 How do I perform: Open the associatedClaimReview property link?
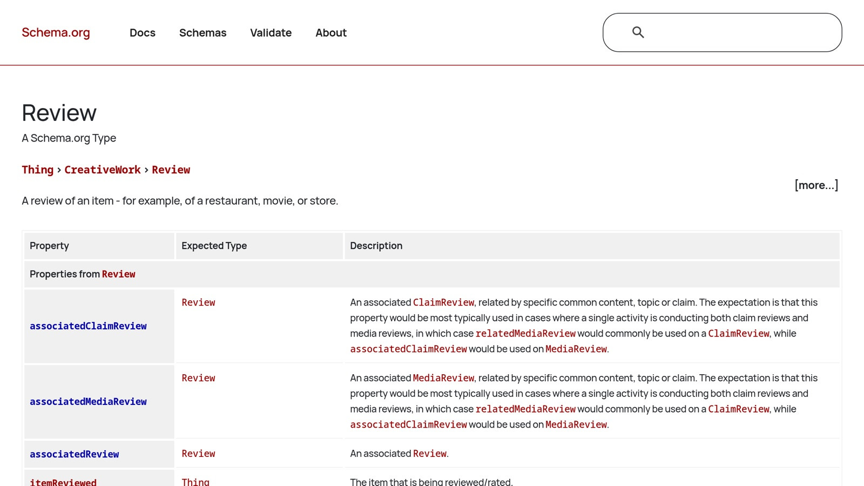point(88,326)
